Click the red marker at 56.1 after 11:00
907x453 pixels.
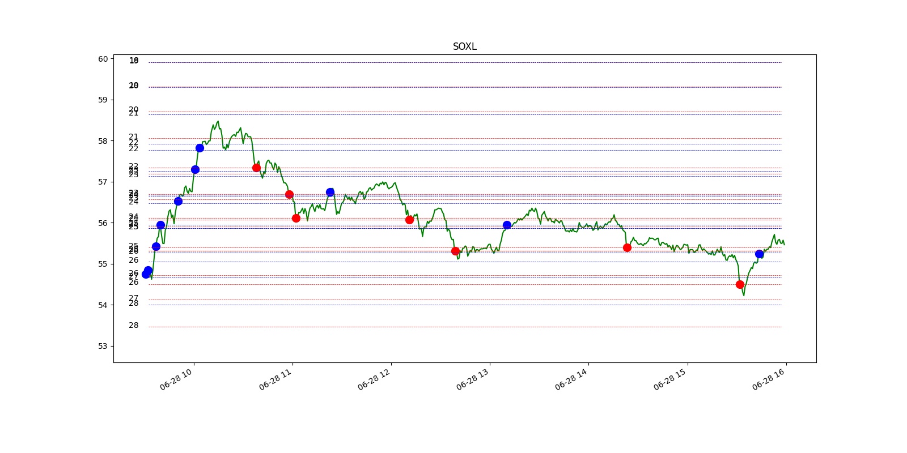coord(296,218)
